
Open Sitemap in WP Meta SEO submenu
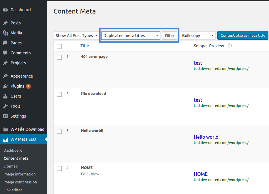[x=11, y=166]
